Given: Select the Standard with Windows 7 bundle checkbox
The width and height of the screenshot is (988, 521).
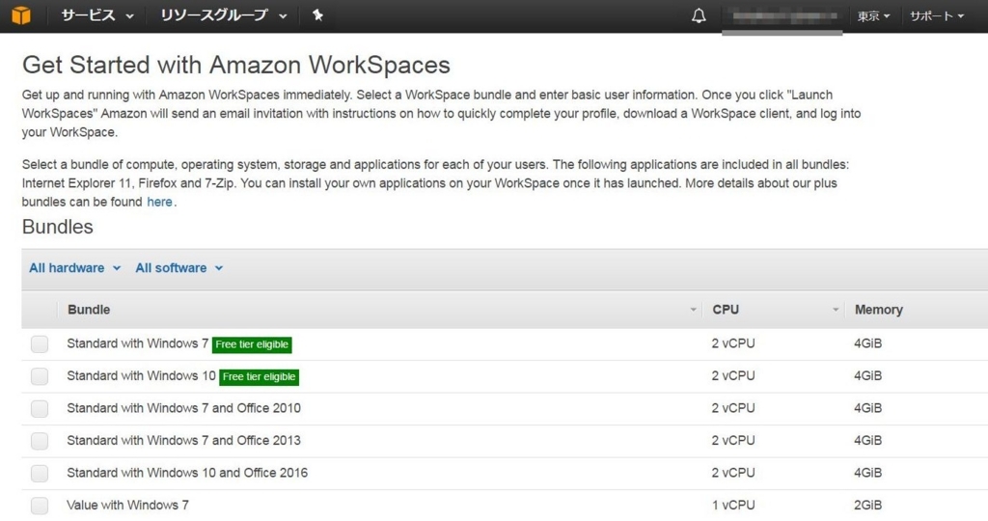Looking at the screenshot, I should [40, 344].
